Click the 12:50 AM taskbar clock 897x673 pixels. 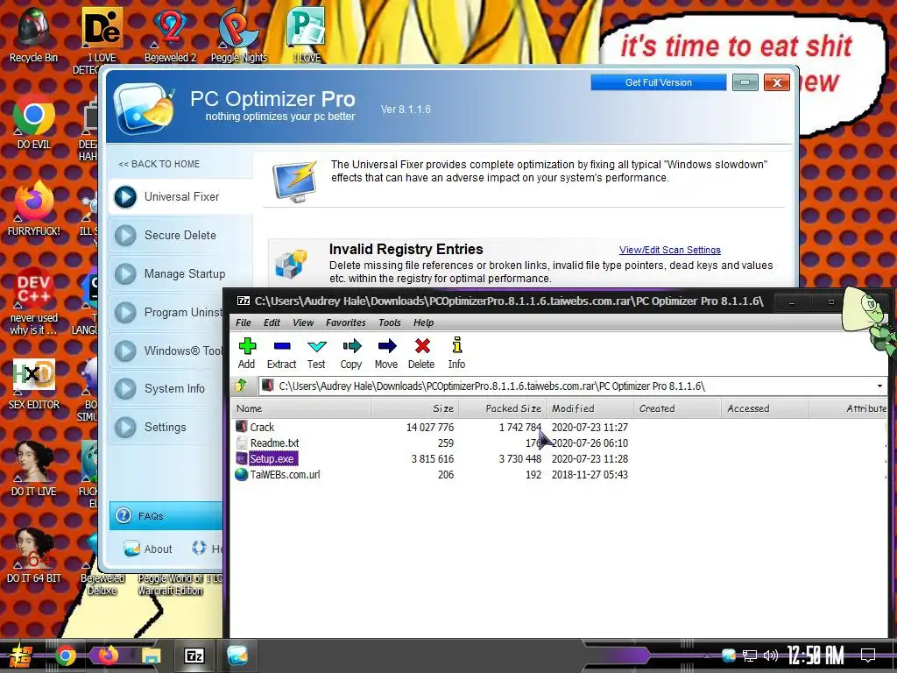click(x=816, y=655)
